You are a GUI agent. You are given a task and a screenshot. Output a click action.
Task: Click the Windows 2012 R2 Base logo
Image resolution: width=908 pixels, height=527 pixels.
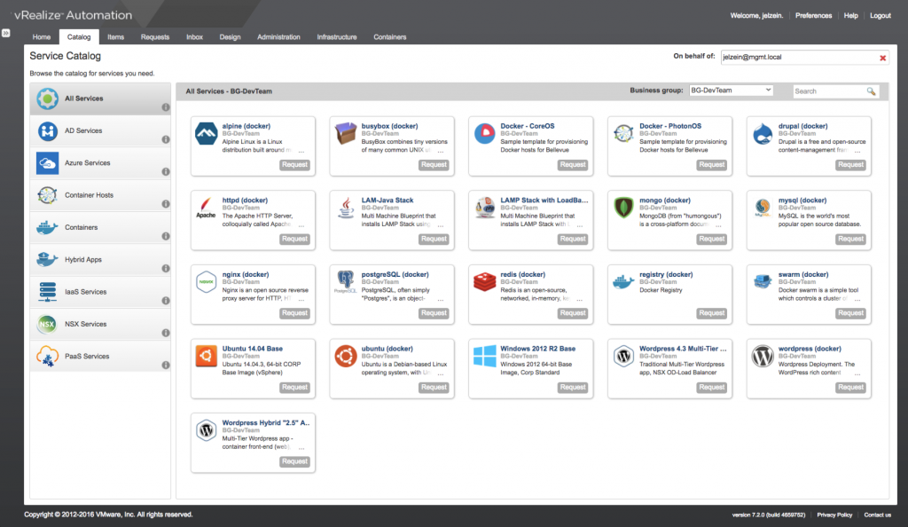click(485, 357)
